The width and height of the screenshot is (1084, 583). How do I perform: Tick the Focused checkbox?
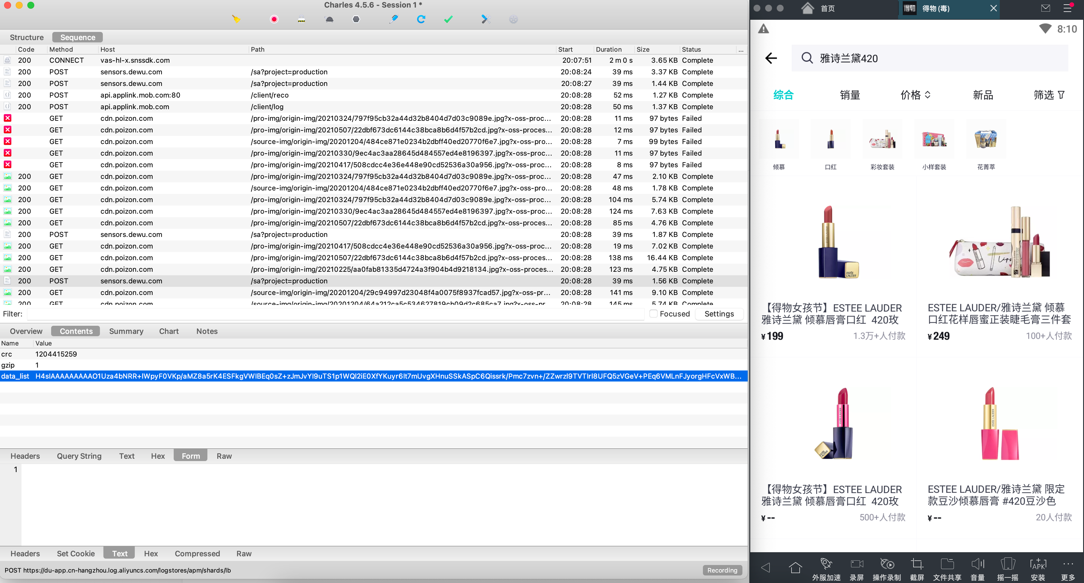coord(654,314)
